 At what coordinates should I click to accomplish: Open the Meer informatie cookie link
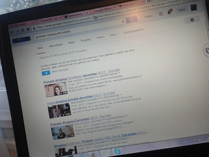[60, 71]
